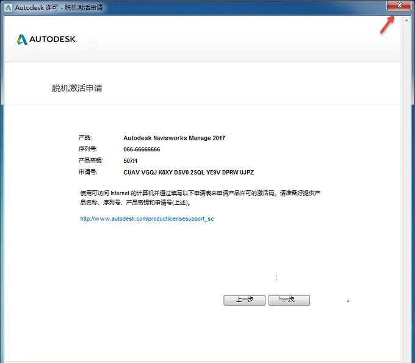Click the AUTODESK wordmark text in the header
This screenshot has width=415, height=363.
(53, 39)
